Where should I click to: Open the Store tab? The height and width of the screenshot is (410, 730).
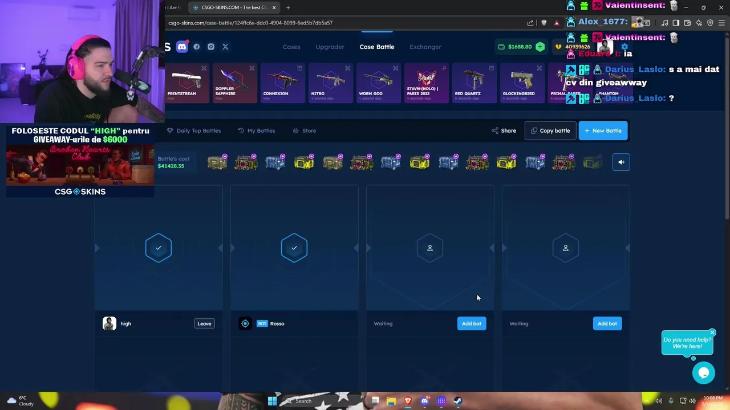coord(305,130)
